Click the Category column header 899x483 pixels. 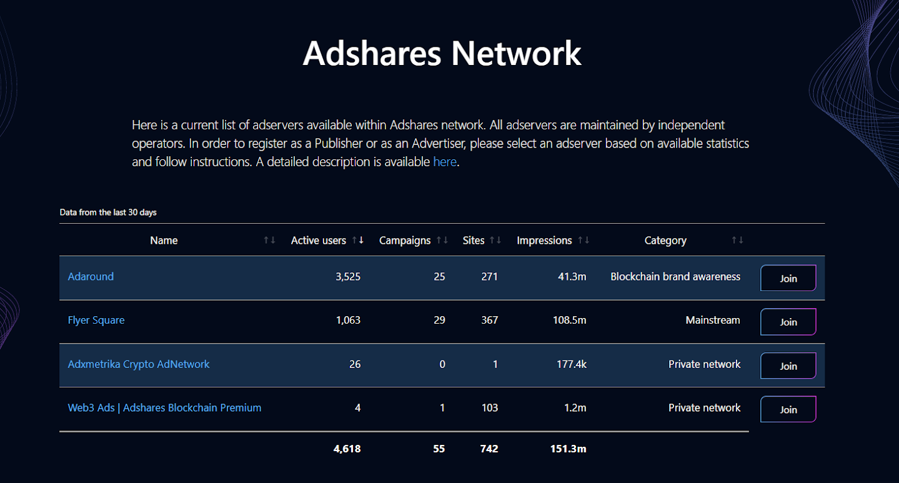665,241
